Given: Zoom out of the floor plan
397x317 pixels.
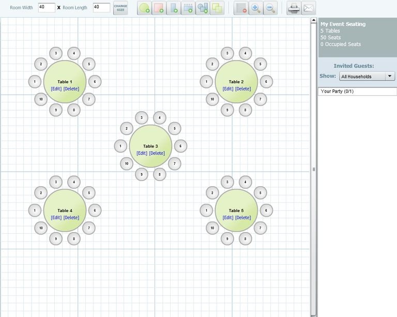Looking at the screenshot, I should [x=270, y=8].
